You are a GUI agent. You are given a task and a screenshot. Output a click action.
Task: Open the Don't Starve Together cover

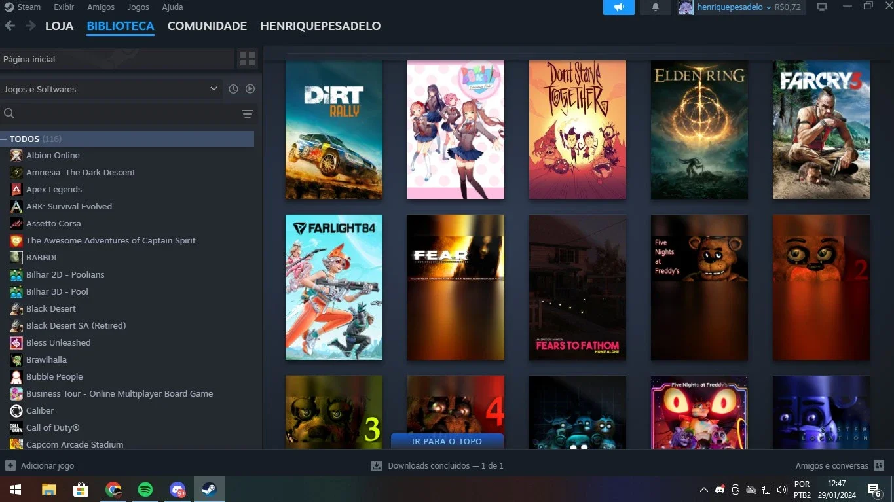(578, 130)
